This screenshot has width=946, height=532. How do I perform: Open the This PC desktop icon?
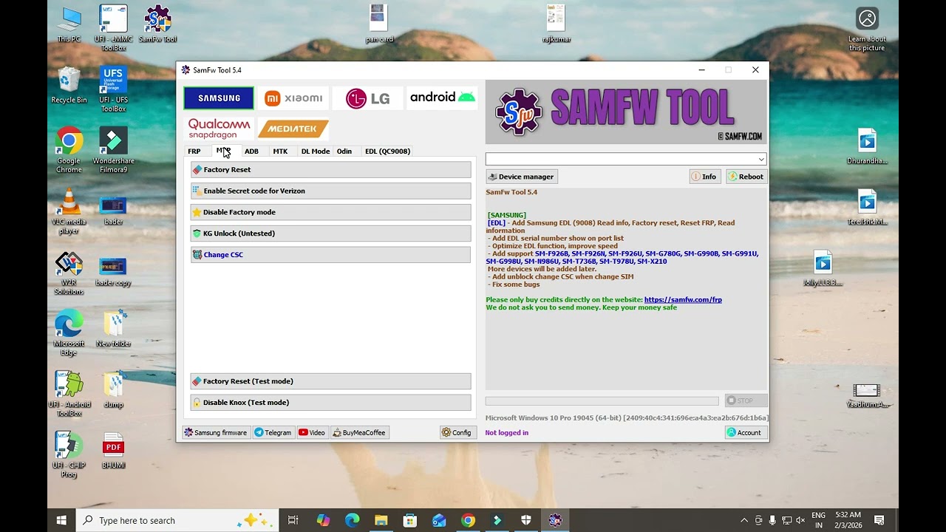pos(69,25)
